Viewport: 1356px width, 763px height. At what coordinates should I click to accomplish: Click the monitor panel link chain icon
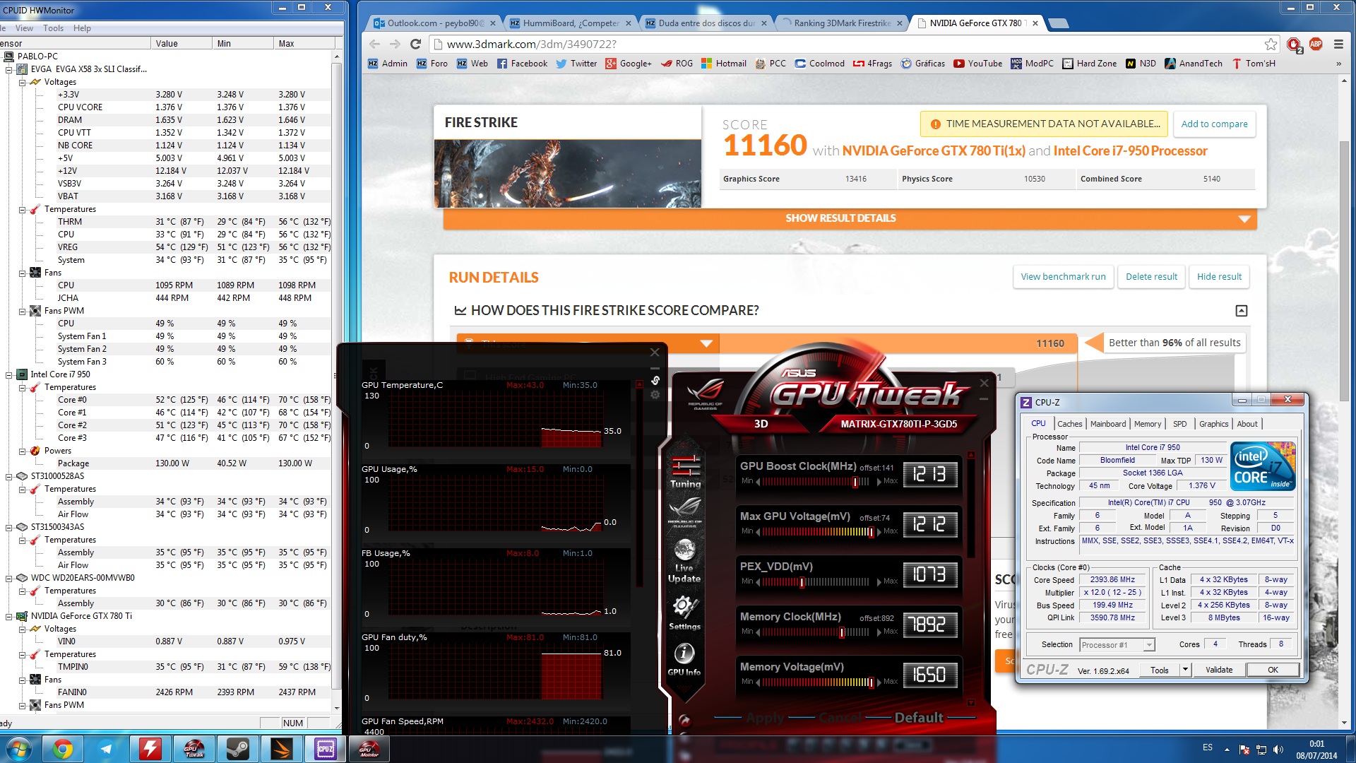pos(655,381)
